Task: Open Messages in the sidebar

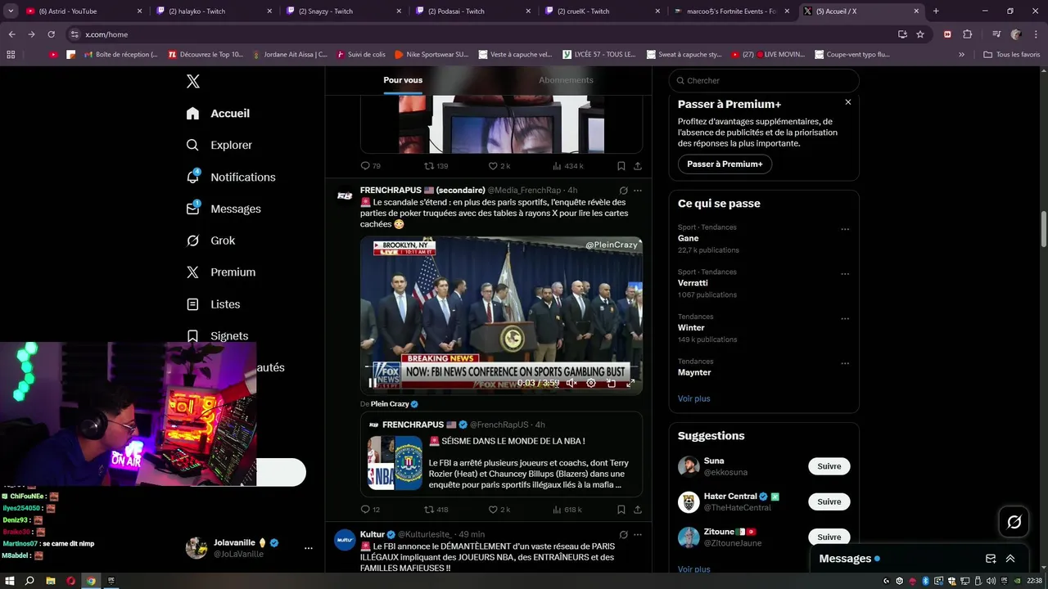Action: 224,209
